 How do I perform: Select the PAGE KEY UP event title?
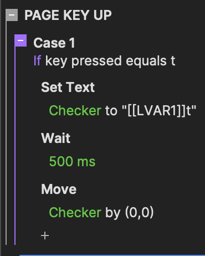68,15
